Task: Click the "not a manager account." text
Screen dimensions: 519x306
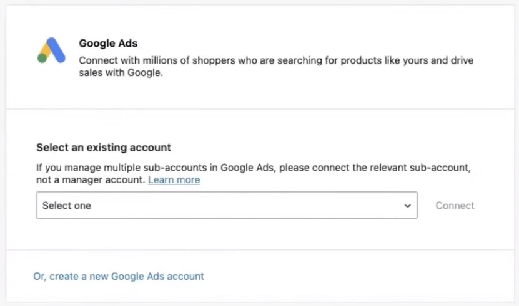Action: [91, 180]
